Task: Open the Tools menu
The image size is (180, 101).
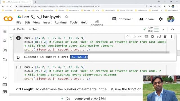Action: [x=74, y=22]
